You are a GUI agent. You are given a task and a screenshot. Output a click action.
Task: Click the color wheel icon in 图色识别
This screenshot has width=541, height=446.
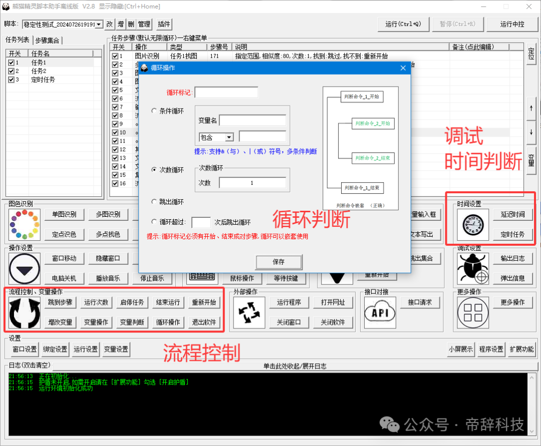[25, 224]
